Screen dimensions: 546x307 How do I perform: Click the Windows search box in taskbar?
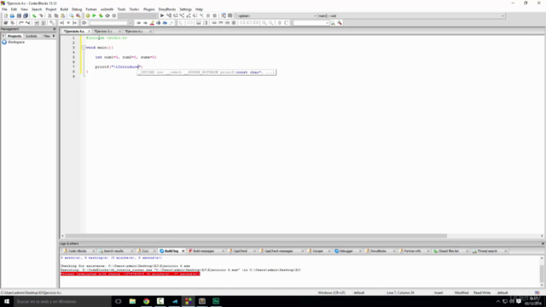[62, 301]
